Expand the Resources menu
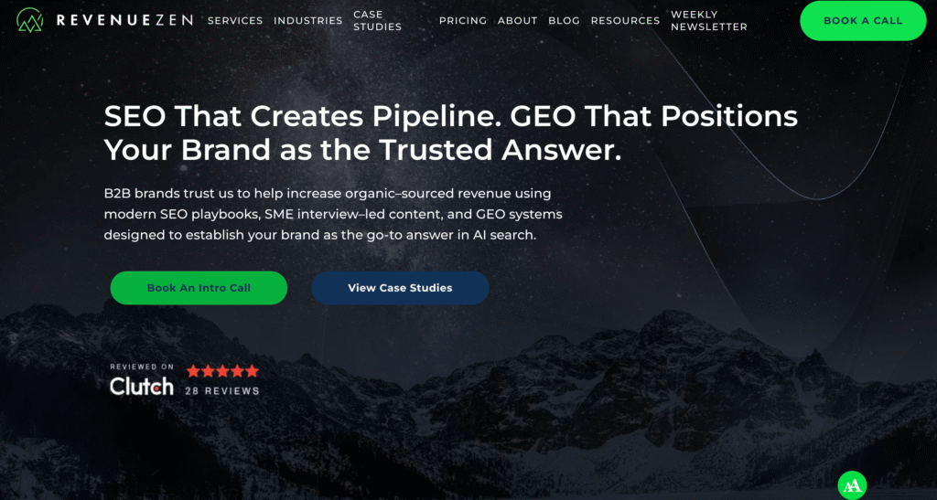This screenshot has width=937, height=500. (625, 20)
